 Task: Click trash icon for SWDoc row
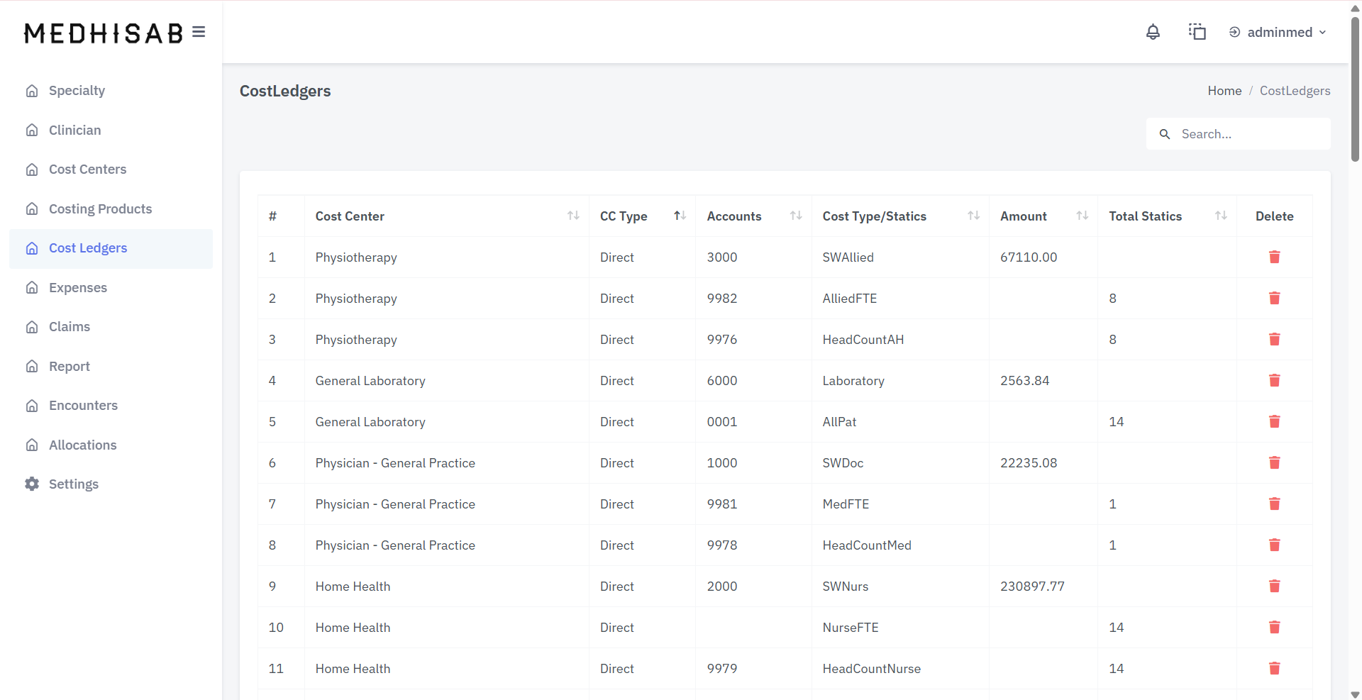tap(1274, 462)
